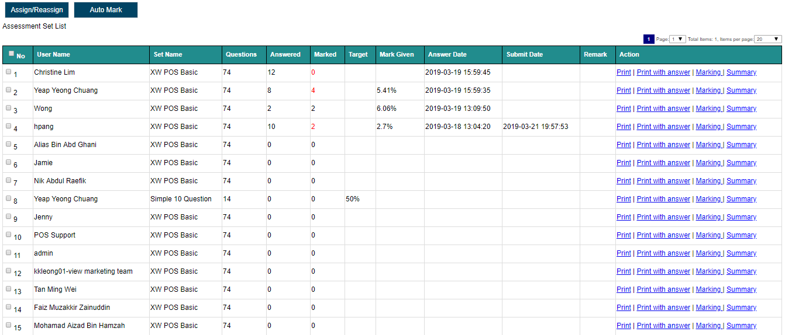
Task: Open Summary link for POS Support
Action: point(741,235)
